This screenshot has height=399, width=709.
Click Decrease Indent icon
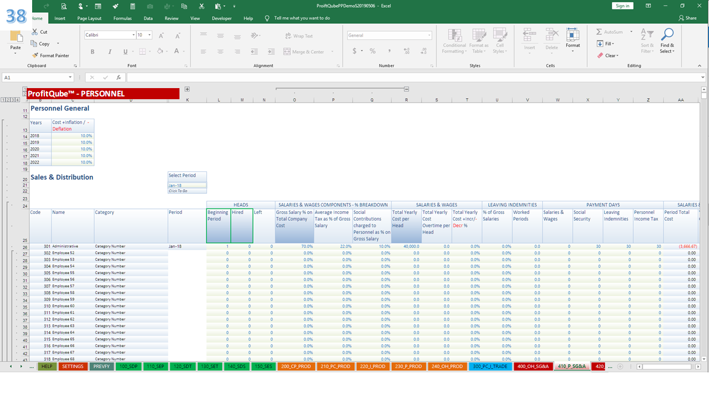(254, 52)
